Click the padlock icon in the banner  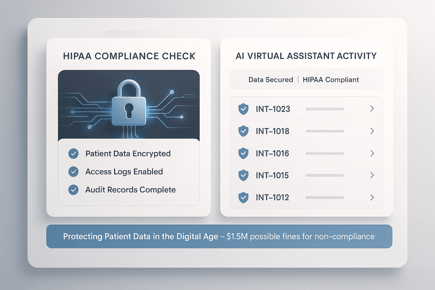(129, 103)
